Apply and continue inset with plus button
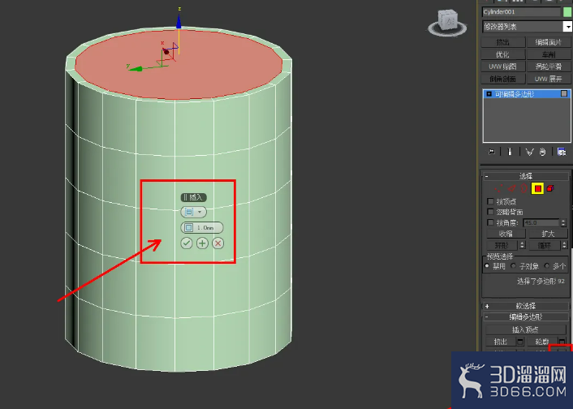The image size is (573, 409). 202,243
